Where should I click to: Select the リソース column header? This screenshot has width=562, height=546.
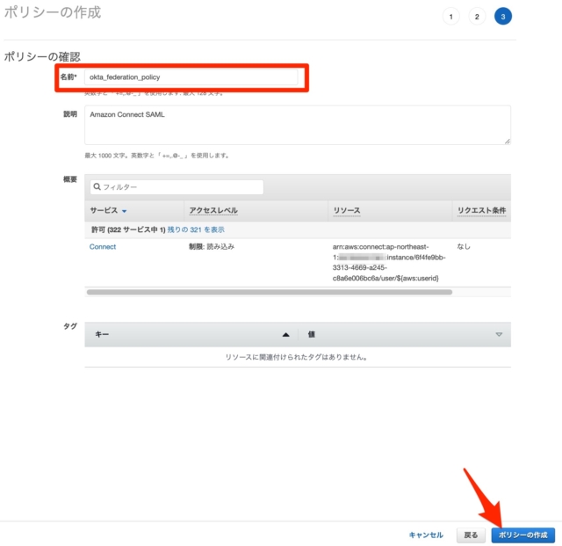tap(346, 211)
